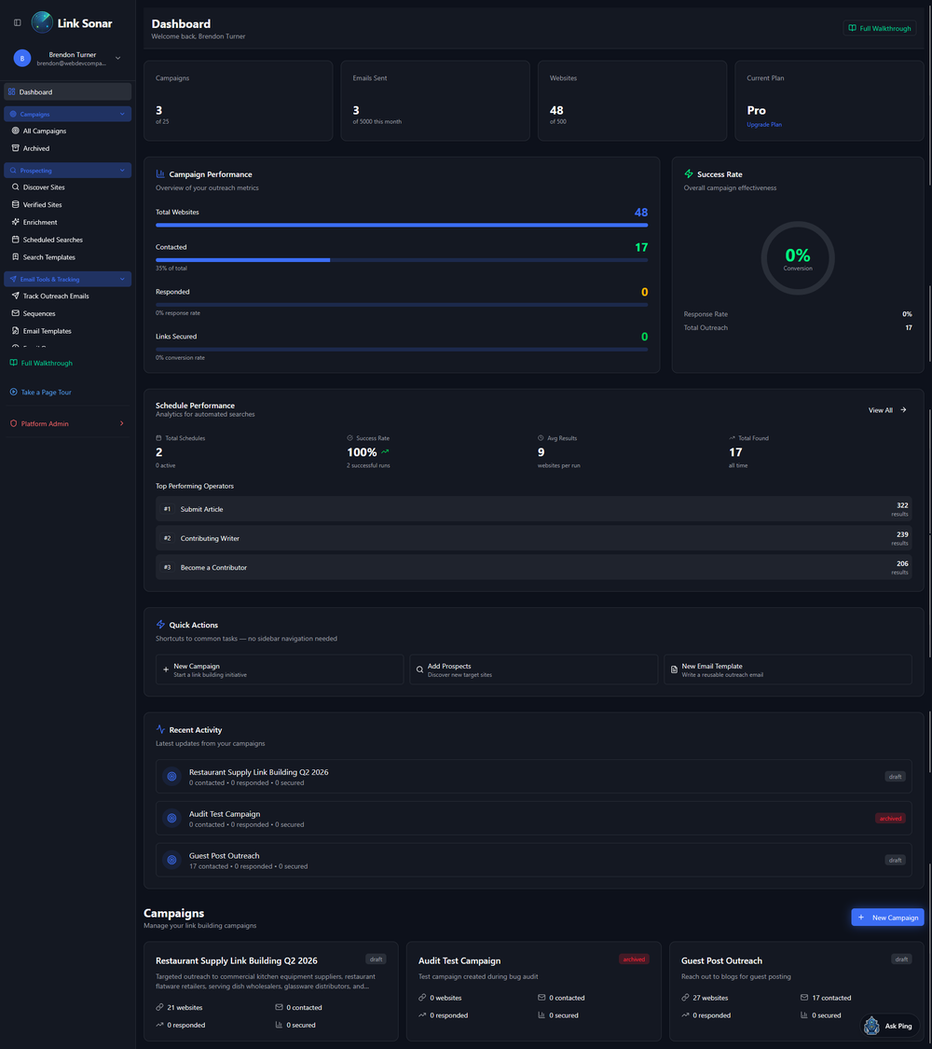Collapse the Email Tools & Tracking section
The image size is (932, 1049).
point(67,279)
